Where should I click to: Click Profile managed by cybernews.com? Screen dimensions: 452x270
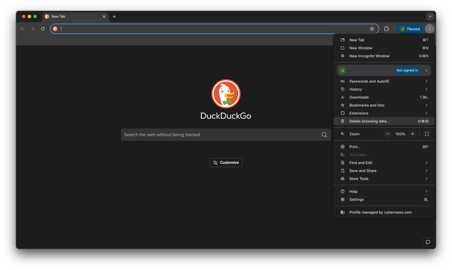point(384,212)
